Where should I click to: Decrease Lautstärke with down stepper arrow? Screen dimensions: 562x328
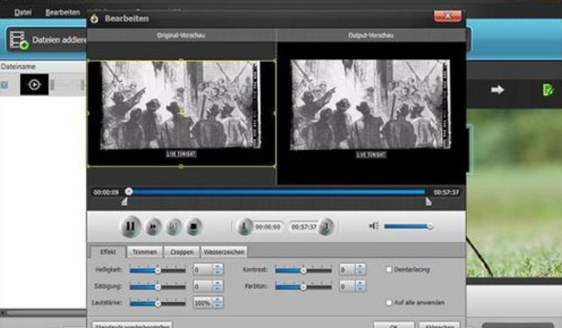coord(218,305)
